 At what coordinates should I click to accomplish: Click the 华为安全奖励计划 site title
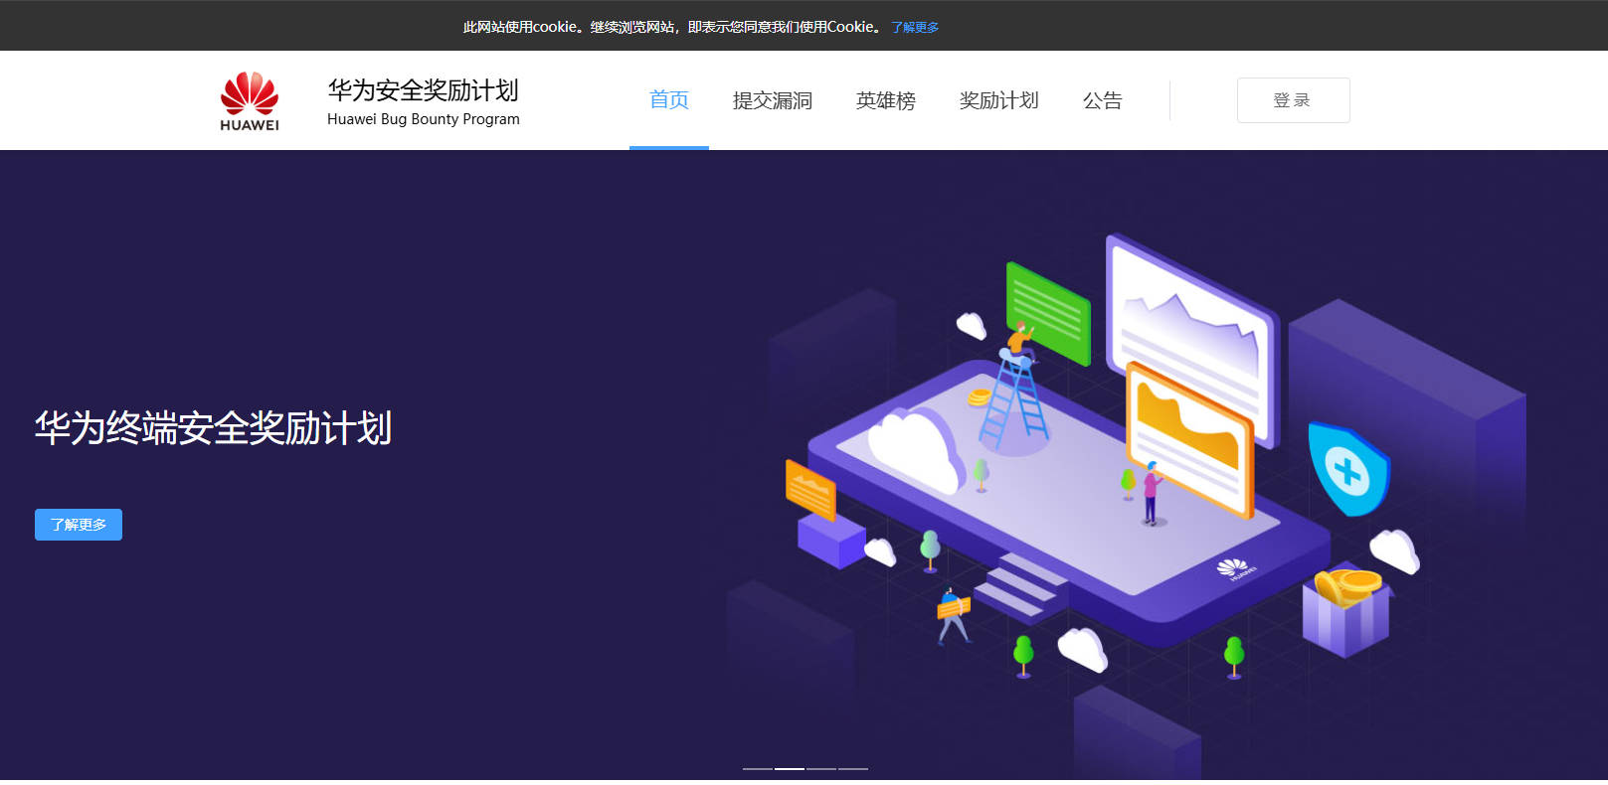[424, 91]
